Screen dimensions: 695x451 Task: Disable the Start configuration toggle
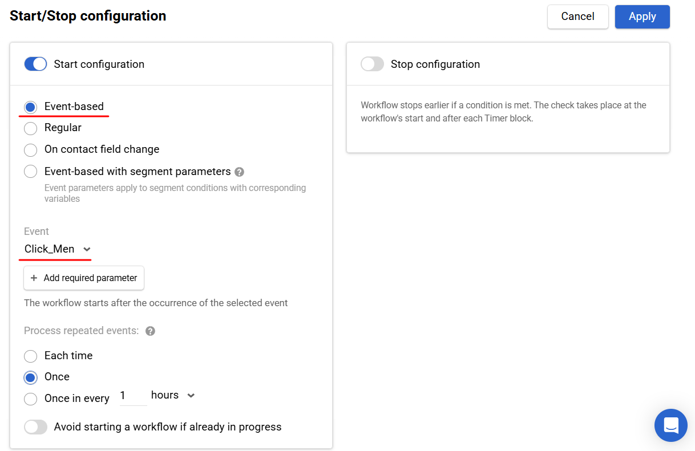coord(35,64)
